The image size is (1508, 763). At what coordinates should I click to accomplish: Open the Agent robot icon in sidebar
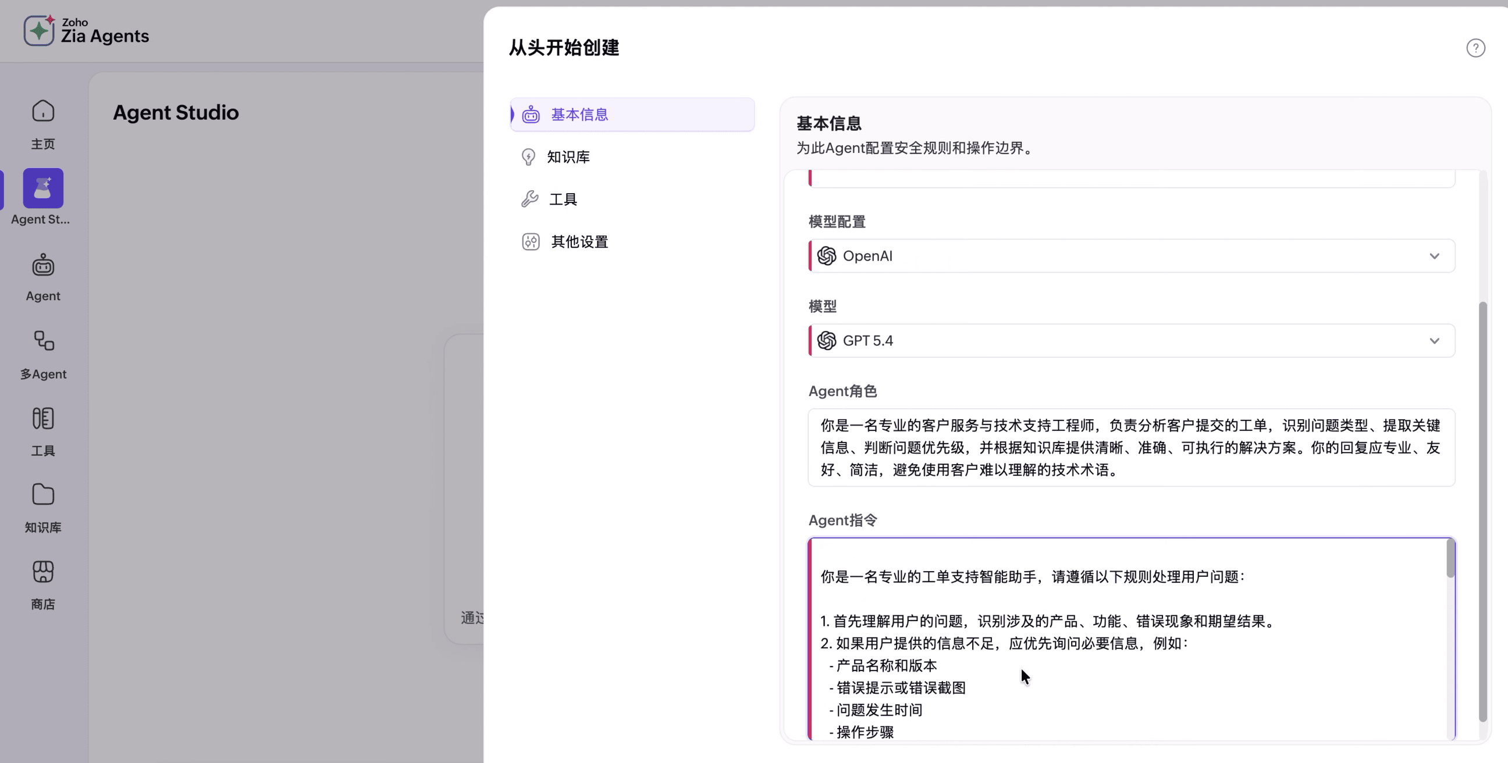point(42,265)
